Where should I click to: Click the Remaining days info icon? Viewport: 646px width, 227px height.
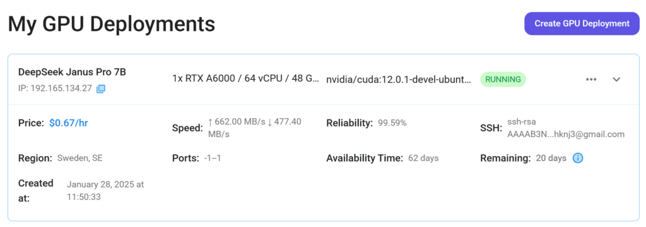tap(578, 158)
